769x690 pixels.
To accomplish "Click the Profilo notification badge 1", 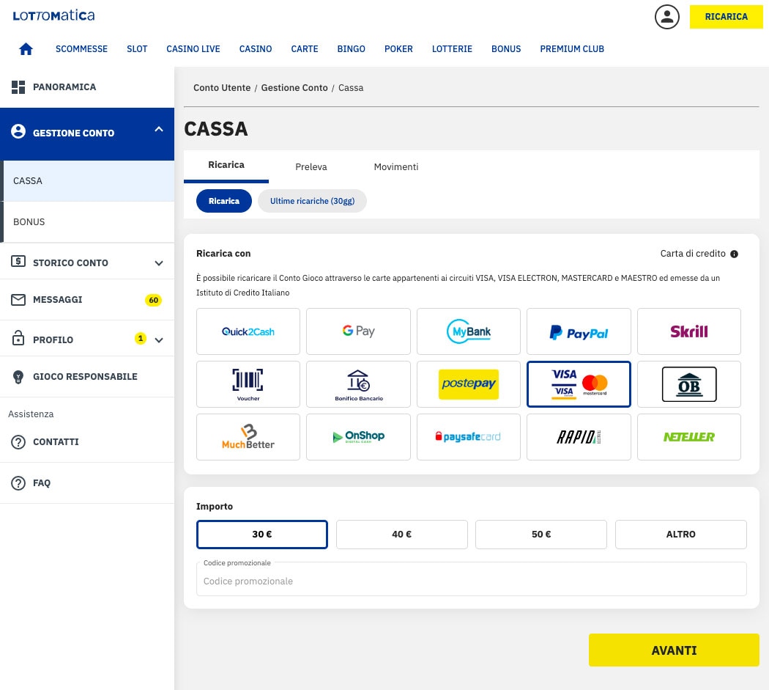I will tap(141, 338).
